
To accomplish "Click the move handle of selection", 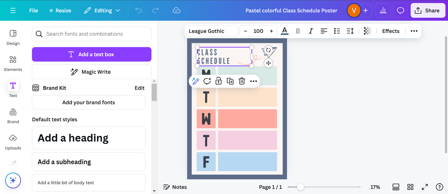I will pyautogui.click(x=268, y=63).
